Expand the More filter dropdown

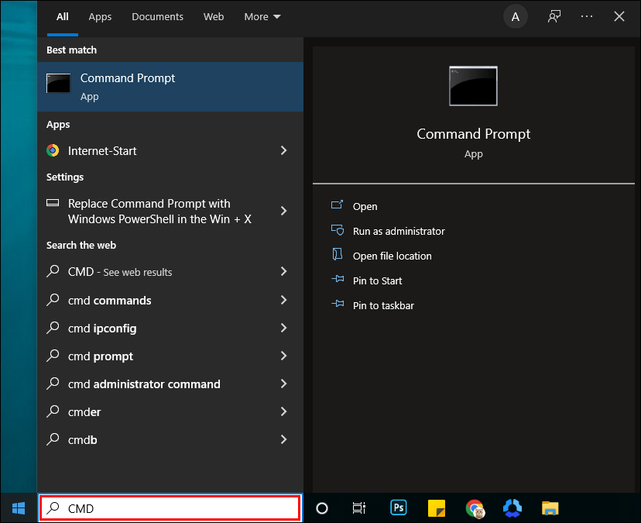pos(262,17)
